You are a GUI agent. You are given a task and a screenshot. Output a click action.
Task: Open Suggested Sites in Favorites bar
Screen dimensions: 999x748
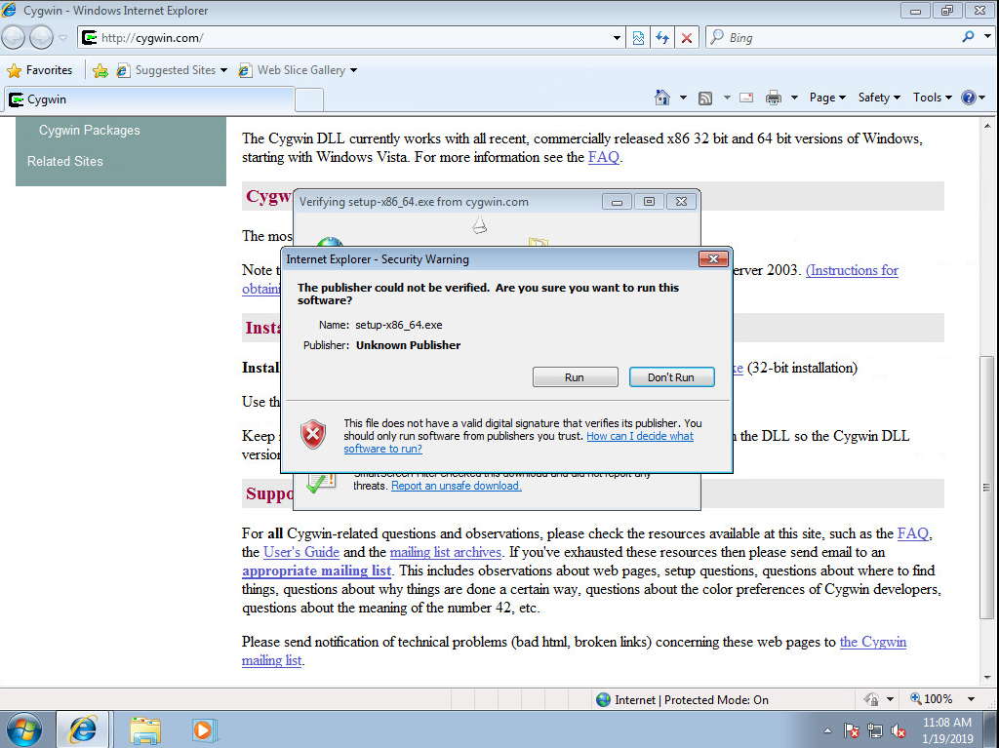tap(172, 70)
